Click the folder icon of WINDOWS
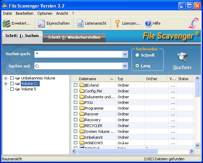The height and width of the screenshot is (163, 203). pyautogui.click(x=82, y=143)
